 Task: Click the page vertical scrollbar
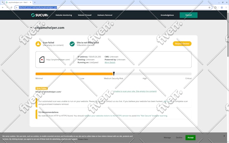point(228,34)
